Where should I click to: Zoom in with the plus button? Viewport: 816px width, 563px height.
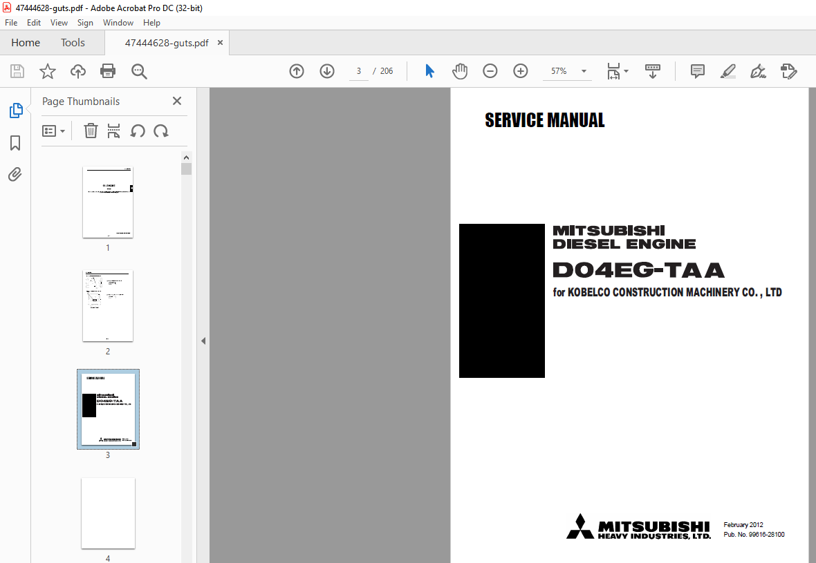point(521,71)
